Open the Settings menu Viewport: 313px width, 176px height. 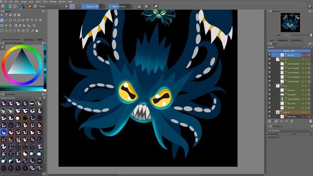(53, 1)
